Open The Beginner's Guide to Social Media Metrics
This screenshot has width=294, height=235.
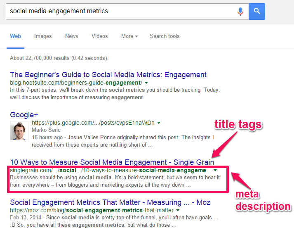click(x=108, y=75)
